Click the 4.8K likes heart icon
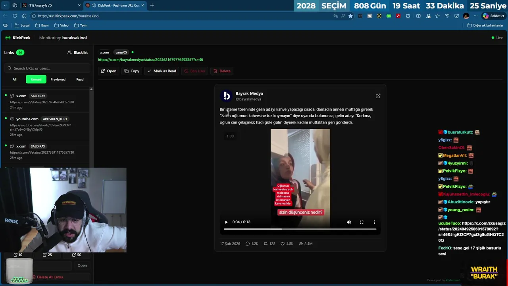 [x=283, y=243]
